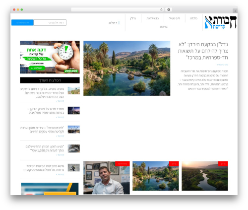The image size is (248, 210).
Task: Open the large oasis pond featured image
Action: (127, 68)
